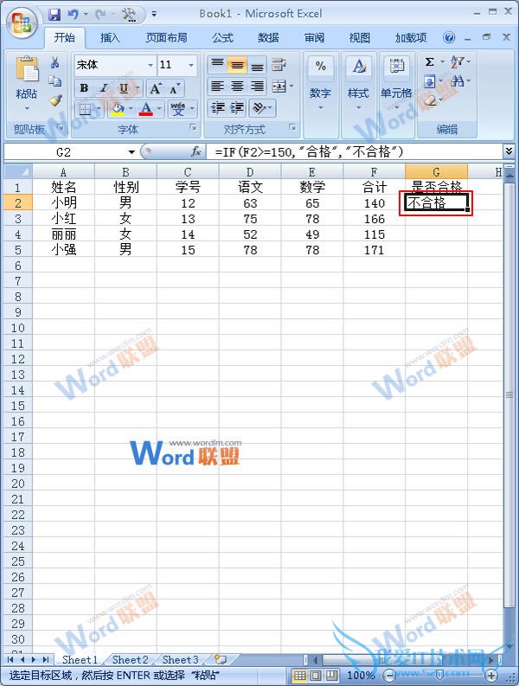The image size is (519, 686).
Task: Open 粘贴 paste options arrow
Action: tap(27, 108)
